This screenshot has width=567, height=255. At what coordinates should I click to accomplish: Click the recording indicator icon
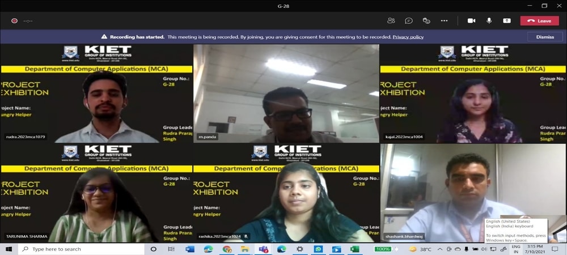[x=14, y=21]
